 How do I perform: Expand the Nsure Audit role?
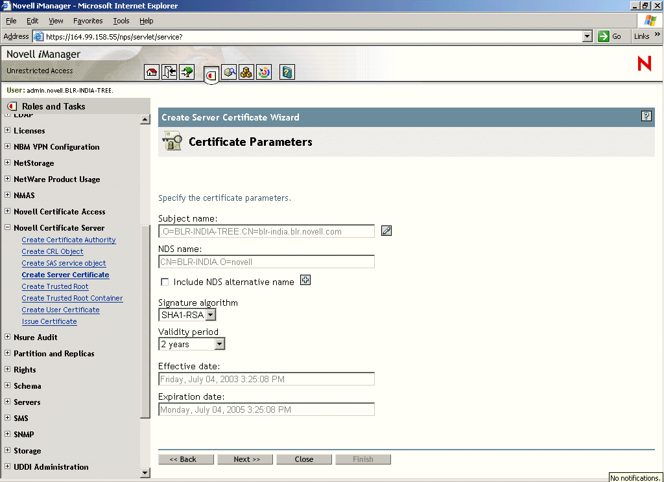coord(7,336)
